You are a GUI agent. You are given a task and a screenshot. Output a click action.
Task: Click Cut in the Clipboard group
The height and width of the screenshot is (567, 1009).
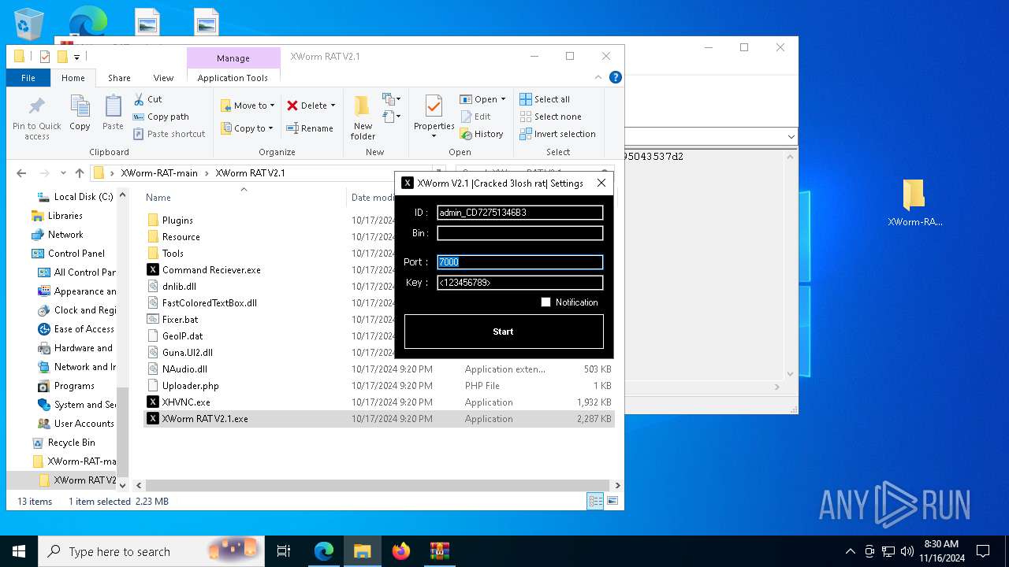pyautogui.click(x=147, y=99)
